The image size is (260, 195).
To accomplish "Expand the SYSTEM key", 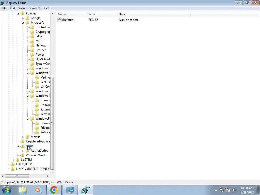I will pyautogui.click(x=13, y=160).
